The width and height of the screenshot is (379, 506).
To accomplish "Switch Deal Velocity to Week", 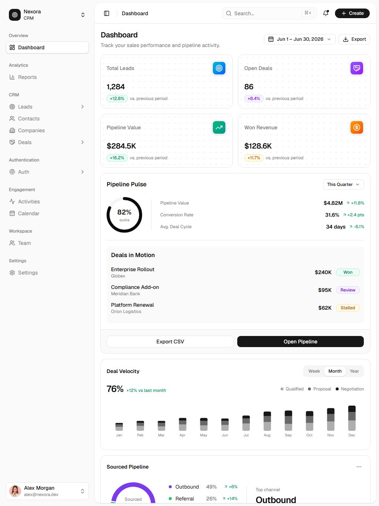I will 314,371.
